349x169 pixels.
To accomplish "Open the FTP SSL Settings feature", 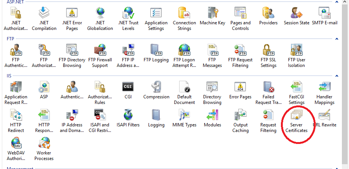I will (268, 50).
